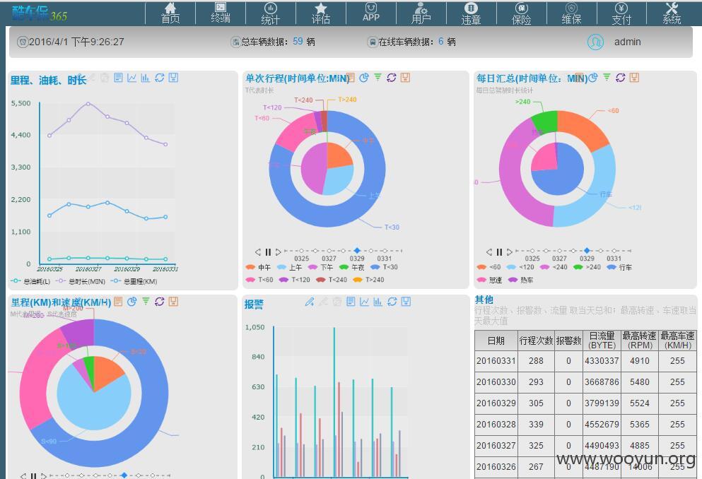The height and width of the screenshot is (479, 702).
Task: Switch 报警 chart to line type
Action: click(x=364, y=302)
